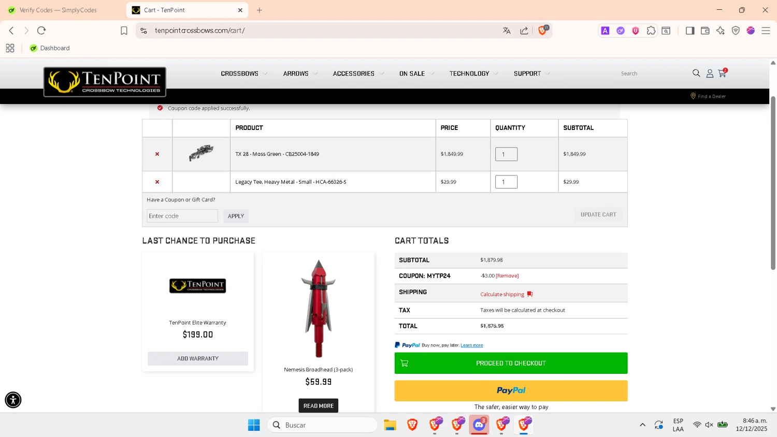Open the site search magnifier icon

click(x=696, y=74)
